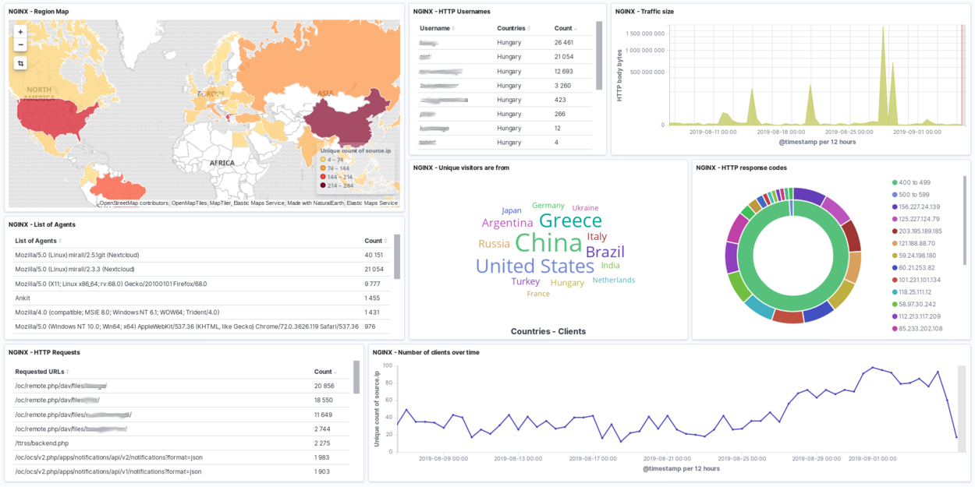975x487 pixels.
Task: Sort usernames table by Username column icon
Action: pos(455,29)
